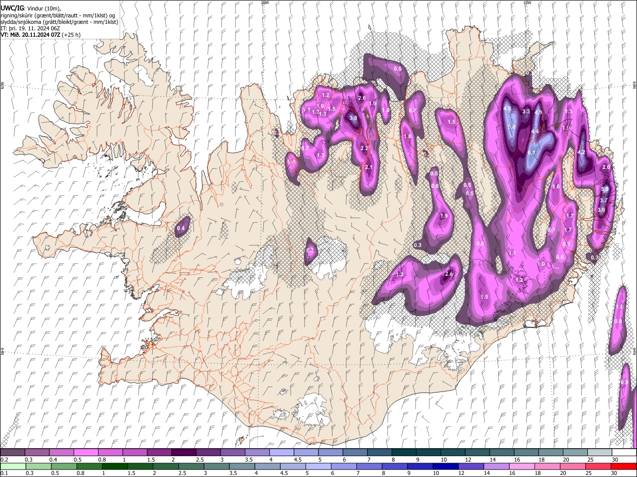
Task: Click the '0.4' value in the western snow patch
Action: coord(181,229)
